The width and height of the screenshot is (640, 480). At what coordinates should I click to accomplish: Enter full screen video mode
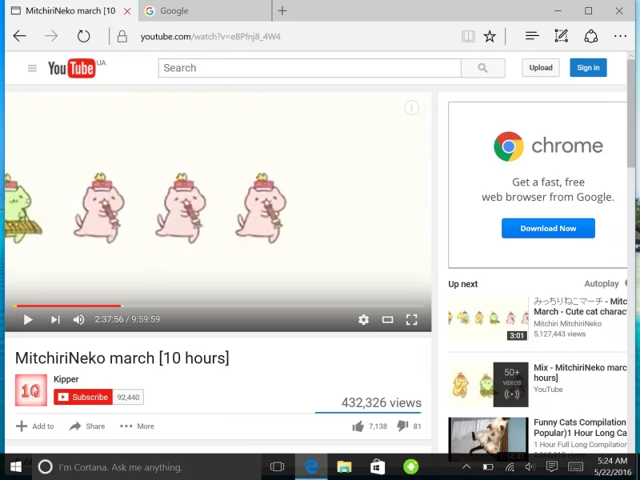click(411, 319)
